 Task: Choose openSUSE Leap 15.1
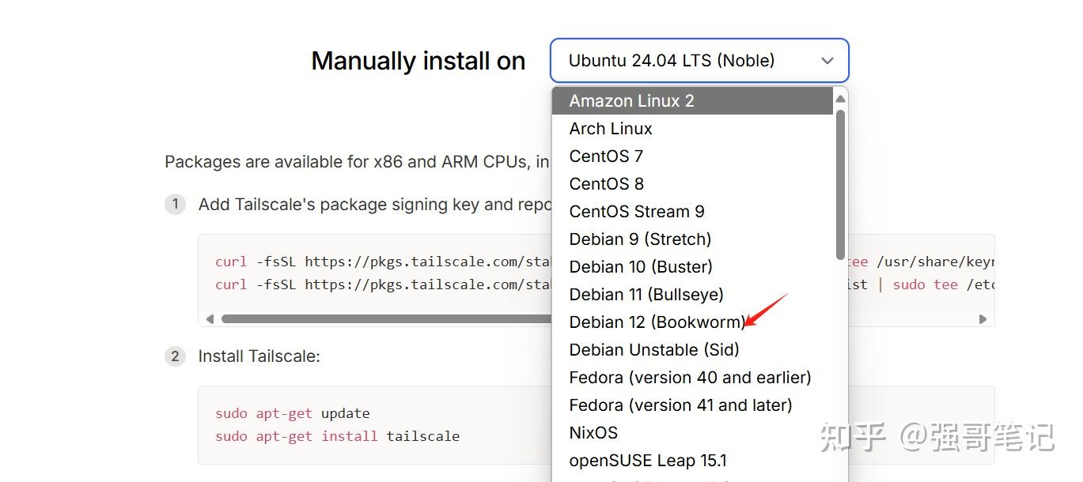tap(648, 461)
